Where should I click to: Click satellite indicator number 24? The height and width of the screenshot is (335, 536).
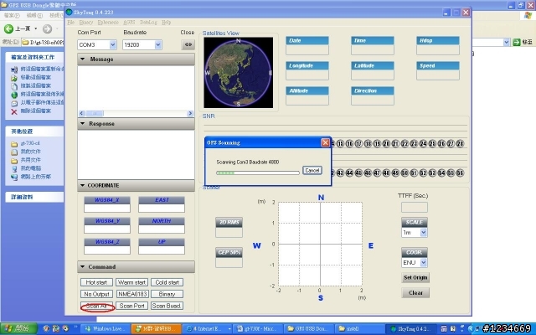click(423, 144)
